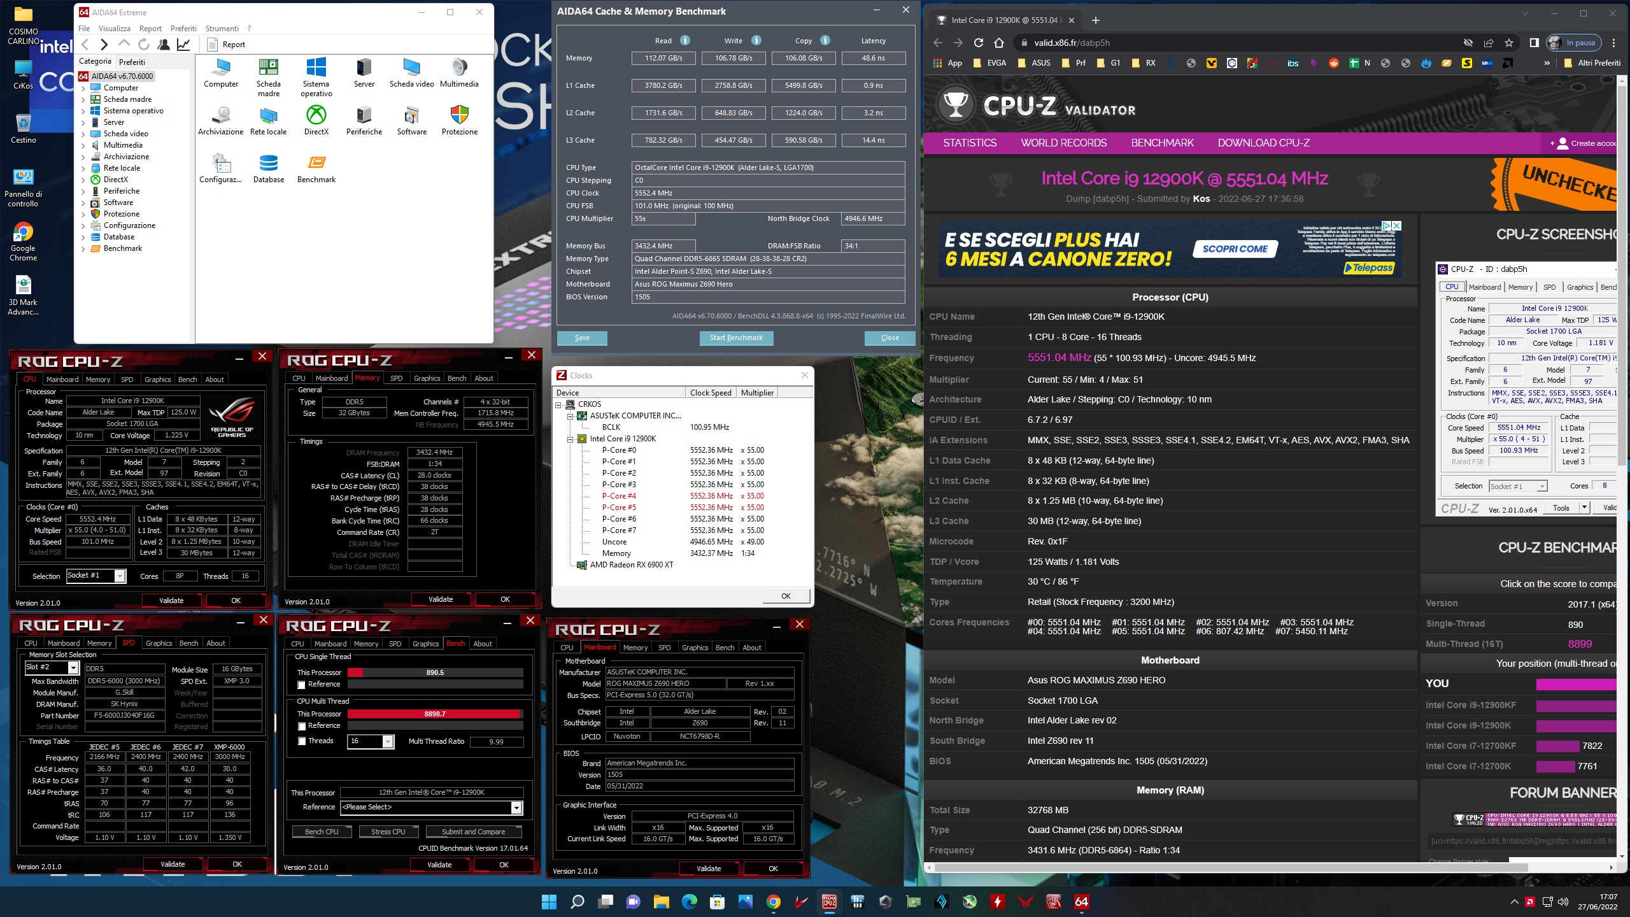Click the Start Benchmark button
The width and height of the screenshot is (1630, 917).
pyautogui.click(x=736, y=338)
